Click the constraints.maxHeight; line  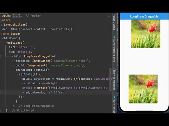[40, 83]
